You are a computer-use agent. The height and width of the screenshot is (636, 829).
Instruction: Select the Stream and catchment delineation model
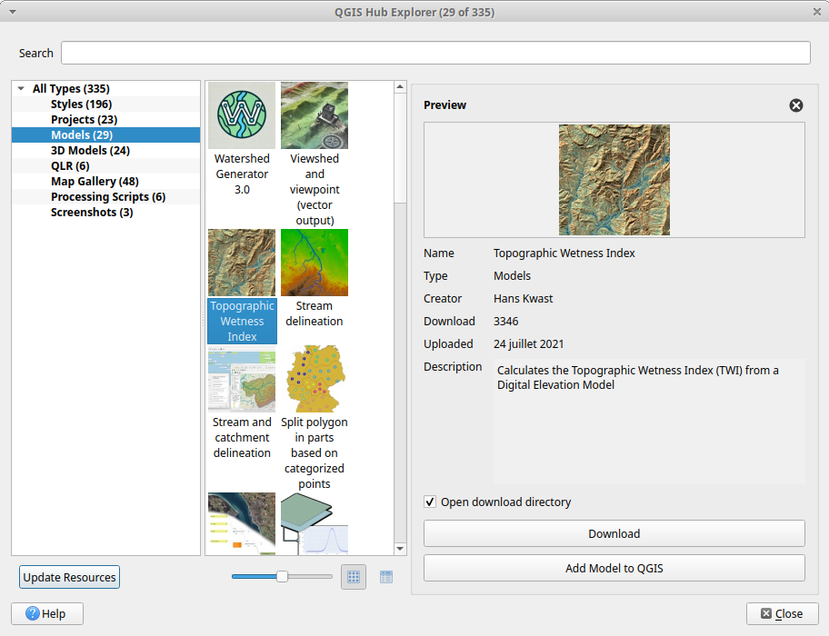tap(241, 380)
